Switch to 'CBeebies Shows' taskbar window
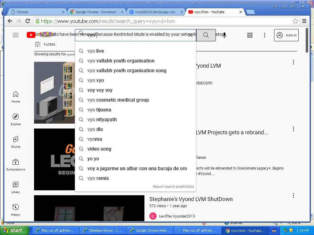The image size is (314, 235). pos(102,231)
